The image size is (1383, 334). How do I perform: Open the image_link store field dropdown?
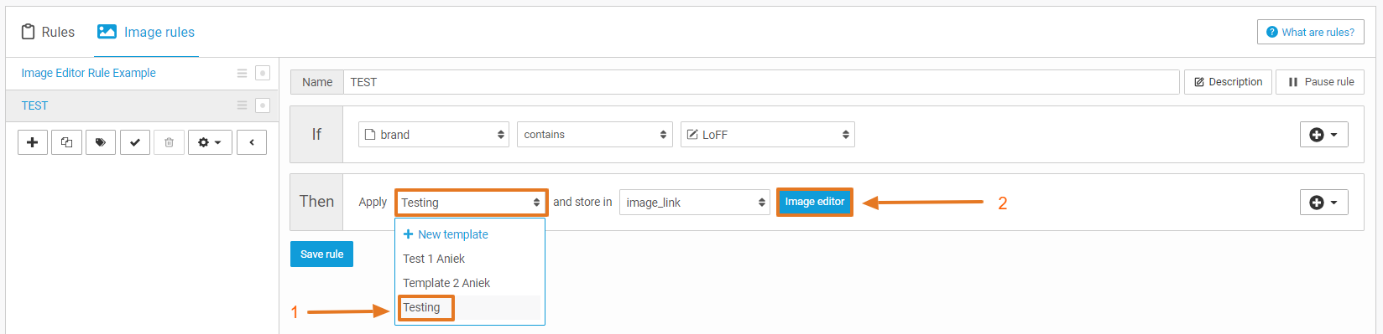click(695, 203)
